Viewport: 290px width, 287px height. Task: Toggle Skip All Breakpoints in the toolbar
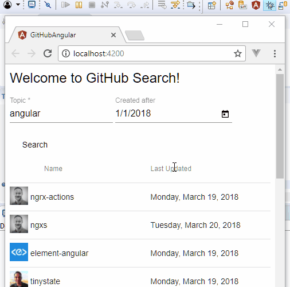coord(48,5)
